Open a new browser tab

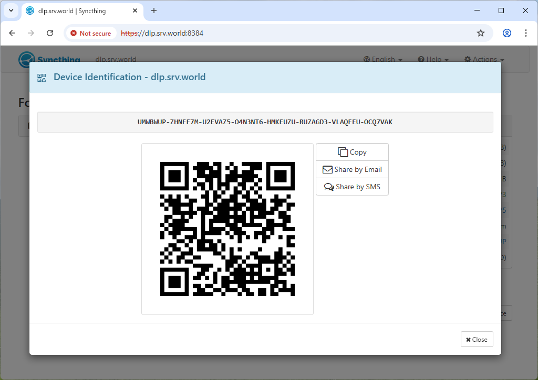[154, 10]
